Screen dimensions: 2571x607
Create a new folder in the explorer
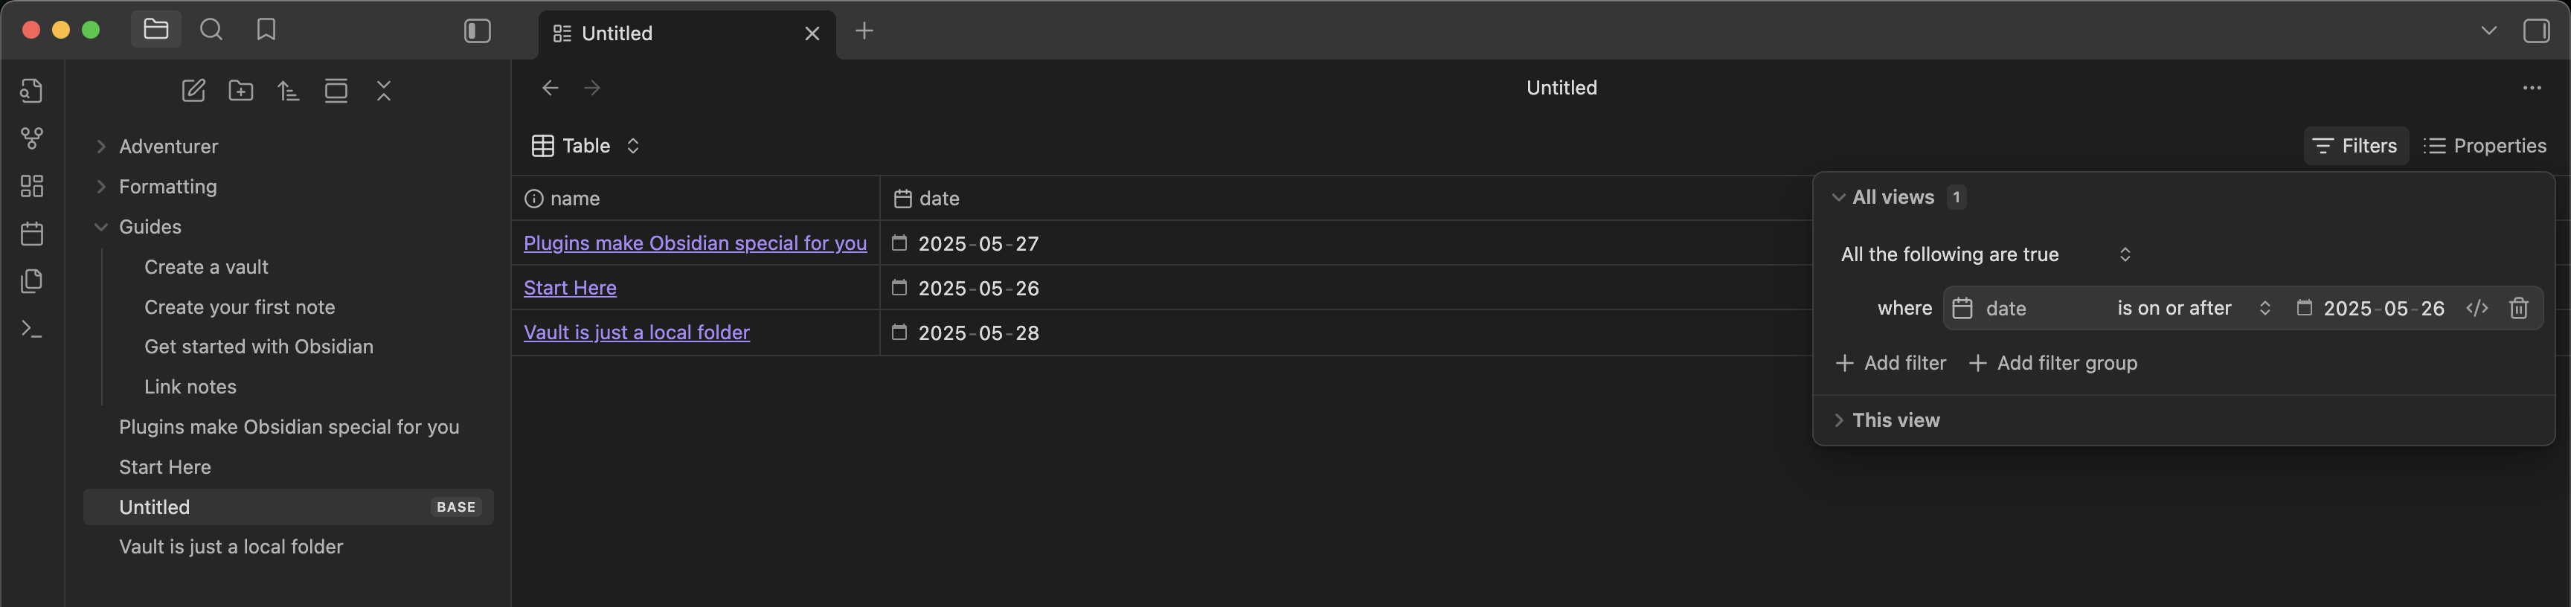(240, 91)
